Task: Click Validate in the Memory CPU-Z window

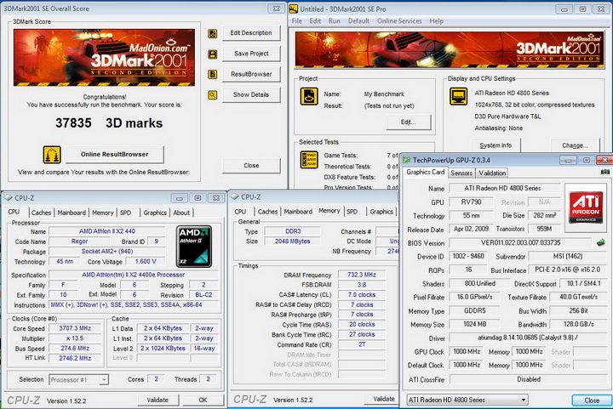Action: tap(383, 399)
